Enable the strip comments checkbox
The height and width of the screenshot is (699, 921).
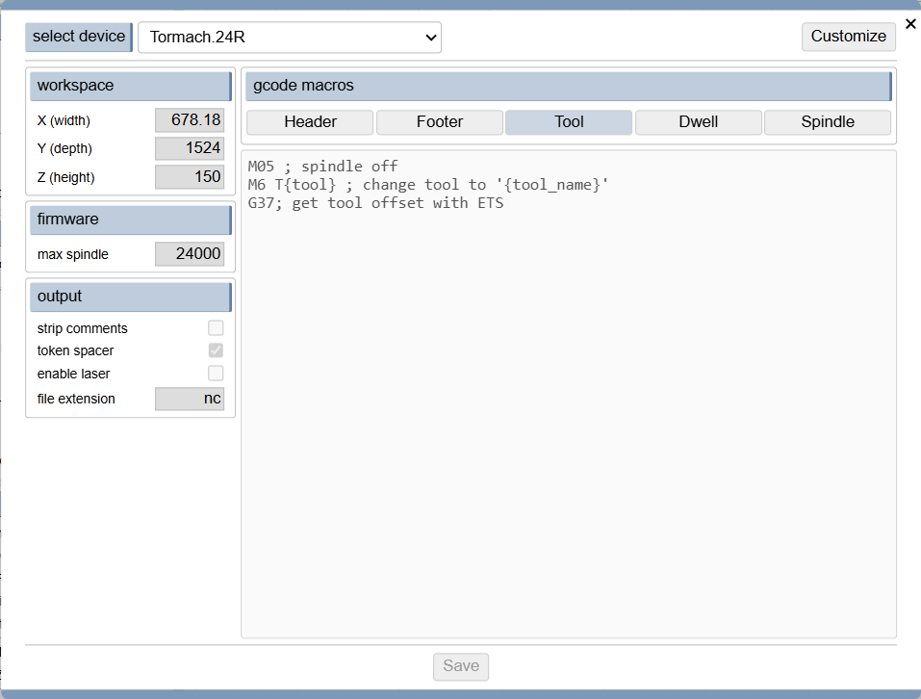click(216, 328)
